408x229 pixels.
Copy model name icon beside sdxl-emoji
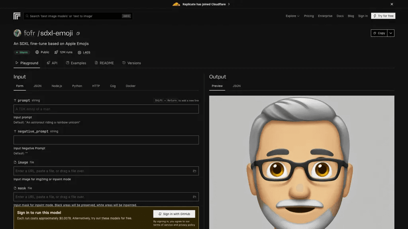[x=78, y=33]
